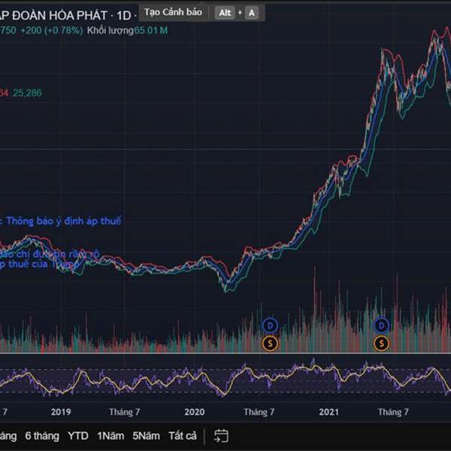Click the 2019 time axis label
The height and width of the screenshot is (451, 451).
pyautogui.click(x=61, y=412)
